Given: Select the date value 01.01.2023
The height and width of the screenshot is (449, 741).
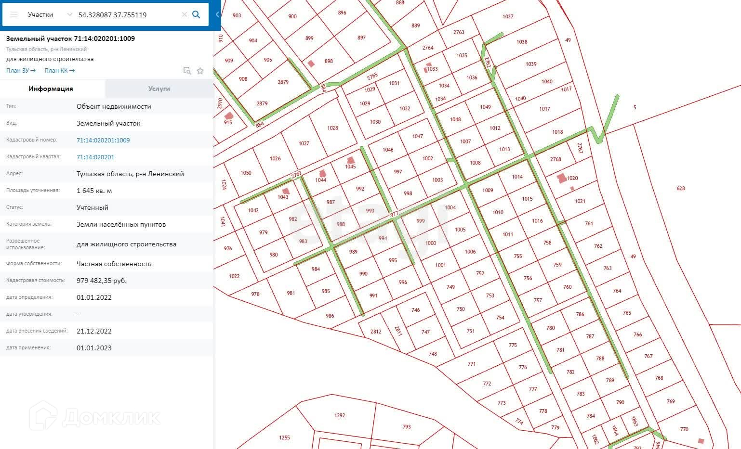Looking at the screenshot, I should coord(94,348).
